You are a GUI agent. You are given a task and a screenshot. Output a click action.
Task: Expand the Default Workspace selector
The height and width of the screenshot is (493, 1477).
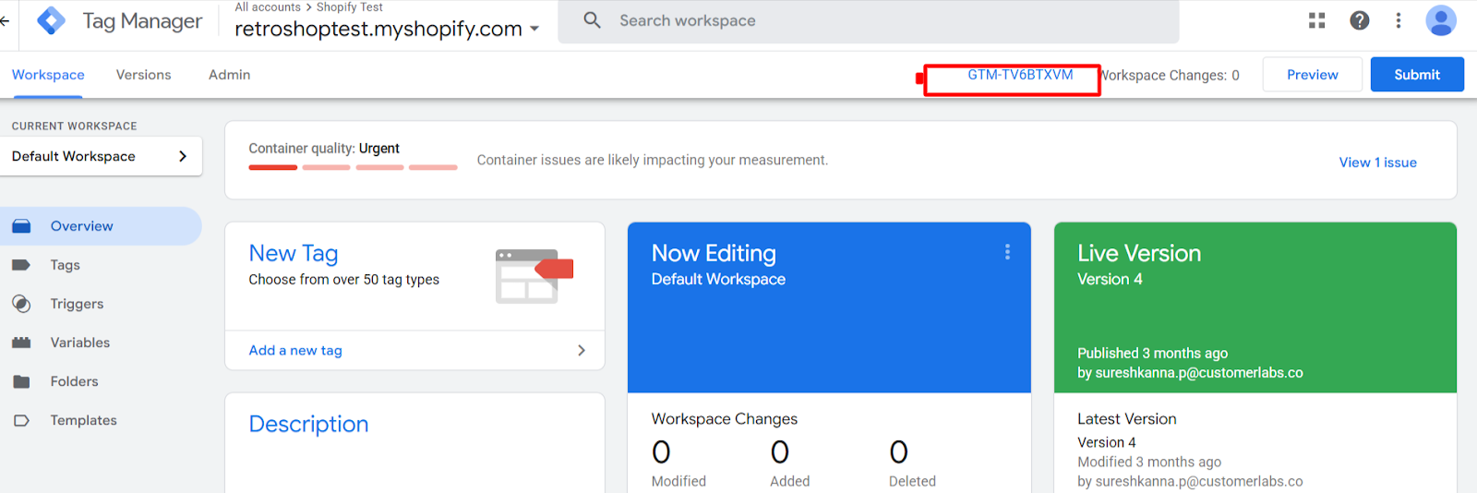click(x=102, y=156)
